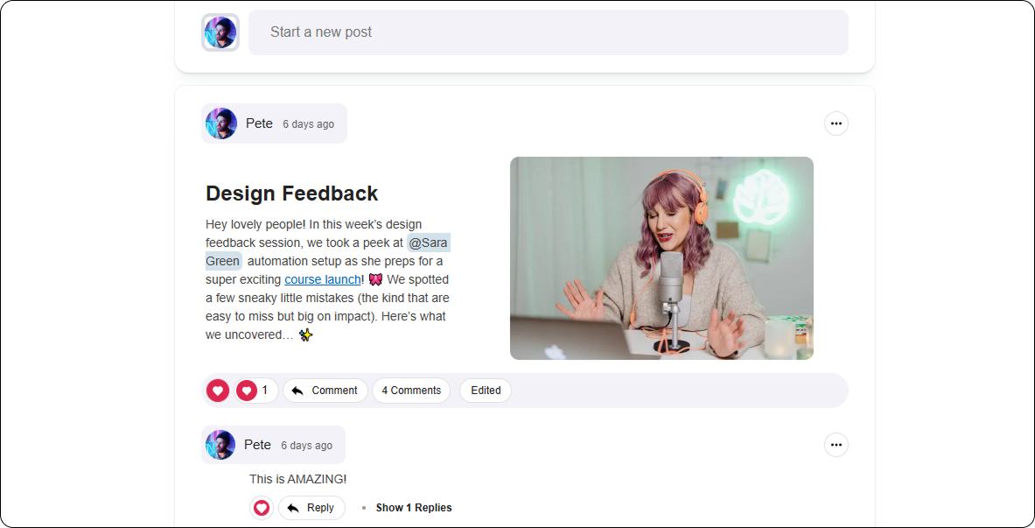Select the Design Feedback post title
1035x528 pixels.
(x=291, y=194)
